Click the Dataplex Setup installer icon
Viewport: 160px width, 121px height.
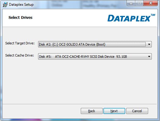point(5,5)
